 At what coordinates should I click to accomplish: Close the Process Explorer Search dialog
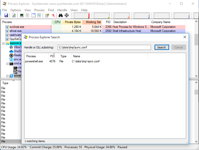(185, 37)
